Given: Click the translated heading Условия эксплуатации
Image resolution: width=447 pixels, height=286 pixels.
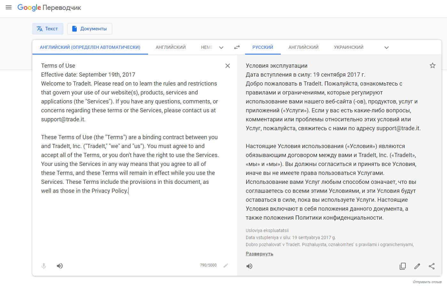Looking at the screenshot, I should coord(277,66).
